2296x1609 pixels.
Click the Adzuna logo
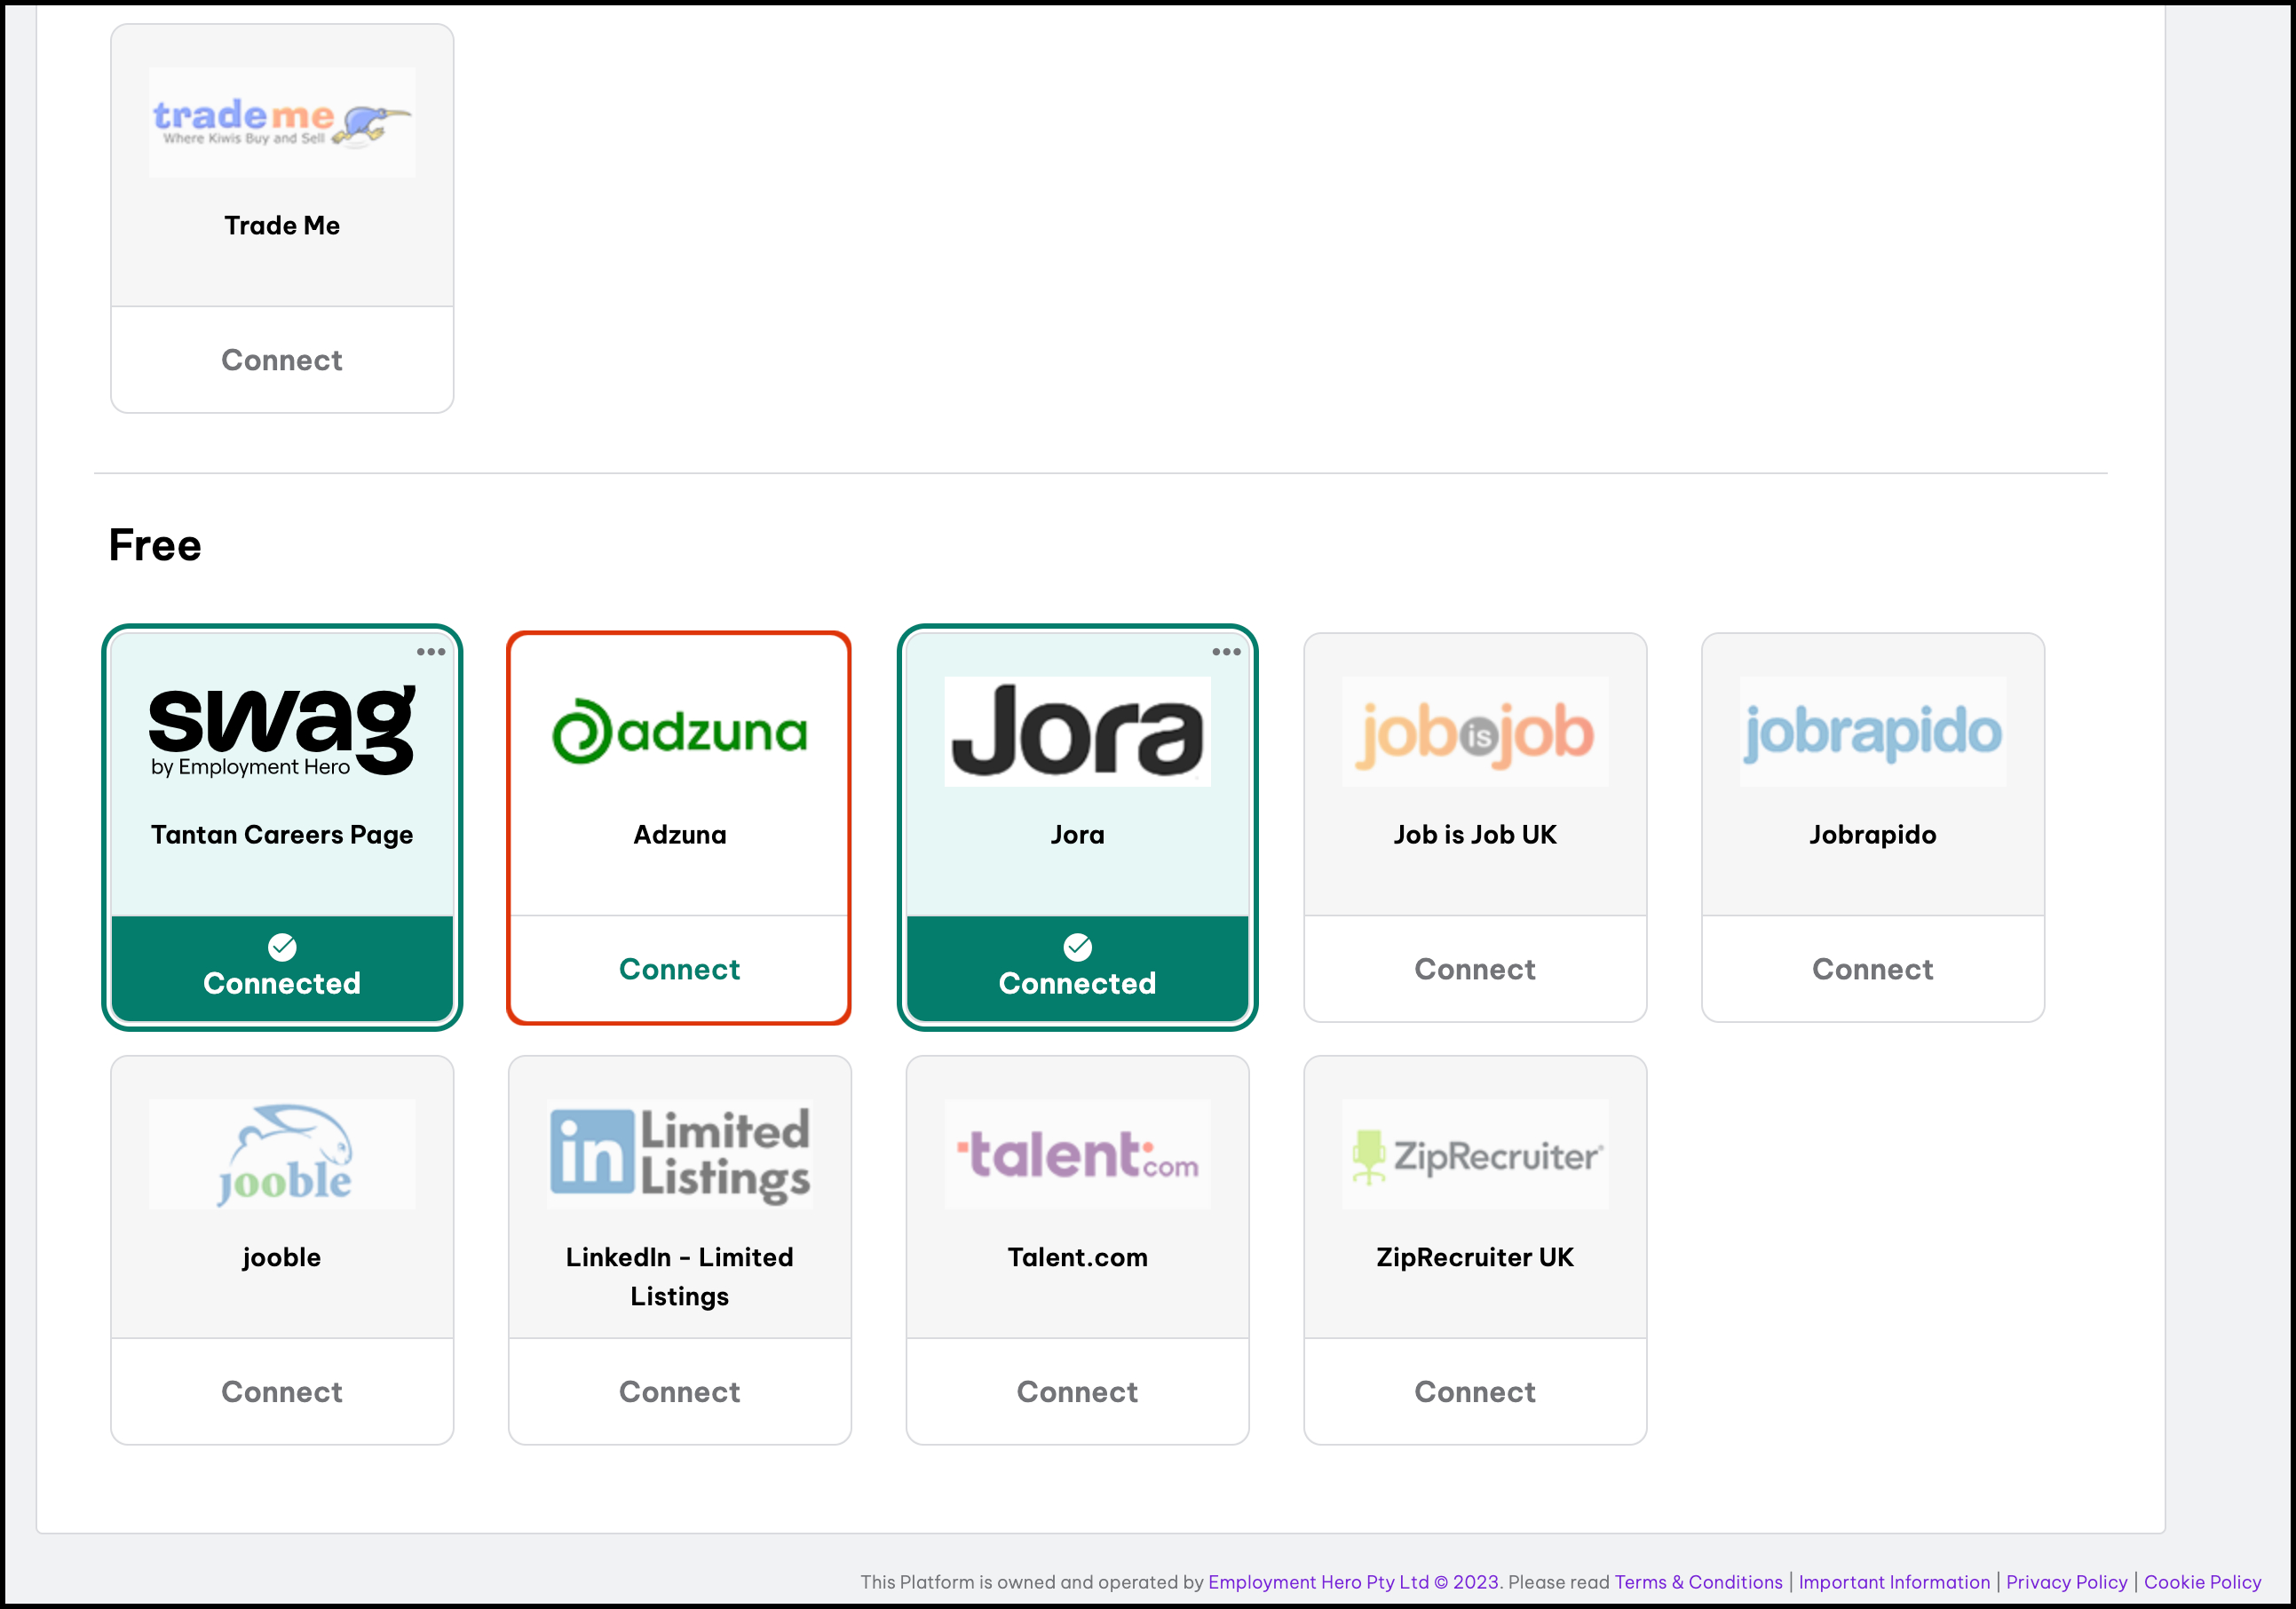(679, 732)
